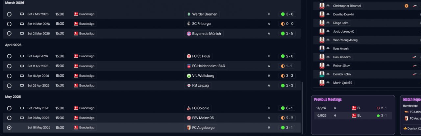Open the 14/1/26 previous meeting row
This screenshot has height=136, width=421.
pyautogui.click(x=353, y=108)
